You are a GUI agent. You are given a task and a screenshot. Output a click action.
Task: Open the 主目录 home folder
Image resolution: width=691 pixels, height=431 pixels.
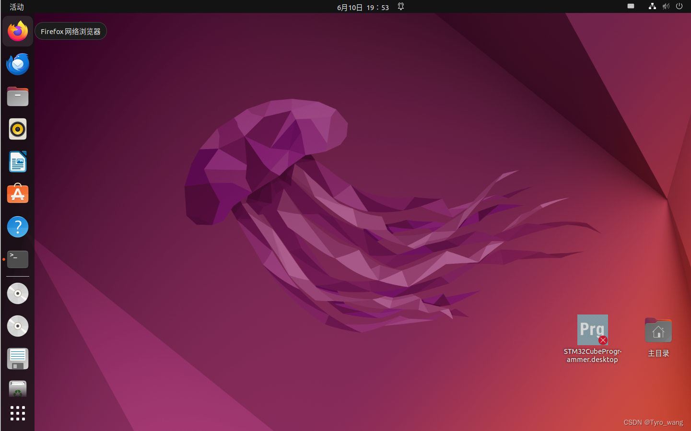(658, 330)
